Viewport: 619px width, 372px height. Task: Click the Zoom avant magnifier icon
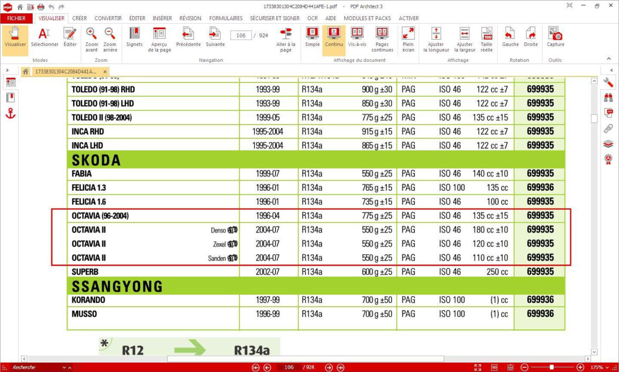pos(92,34)
